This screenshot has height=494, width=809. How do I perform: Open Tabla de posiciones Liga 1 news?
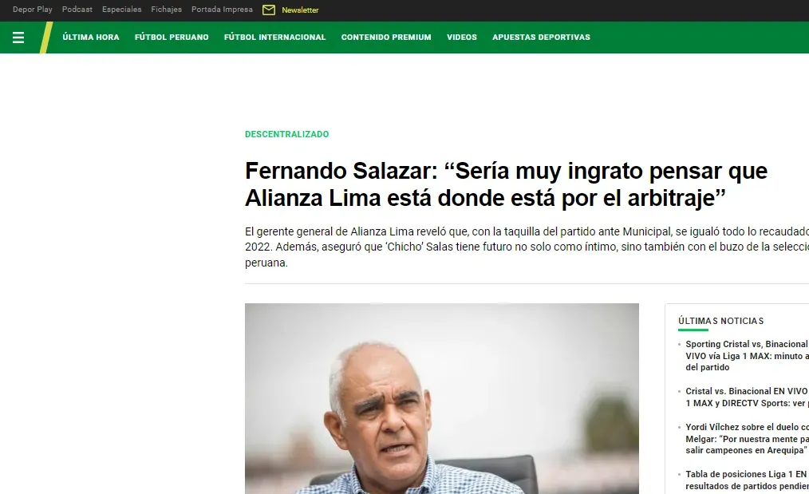point(747,480)
